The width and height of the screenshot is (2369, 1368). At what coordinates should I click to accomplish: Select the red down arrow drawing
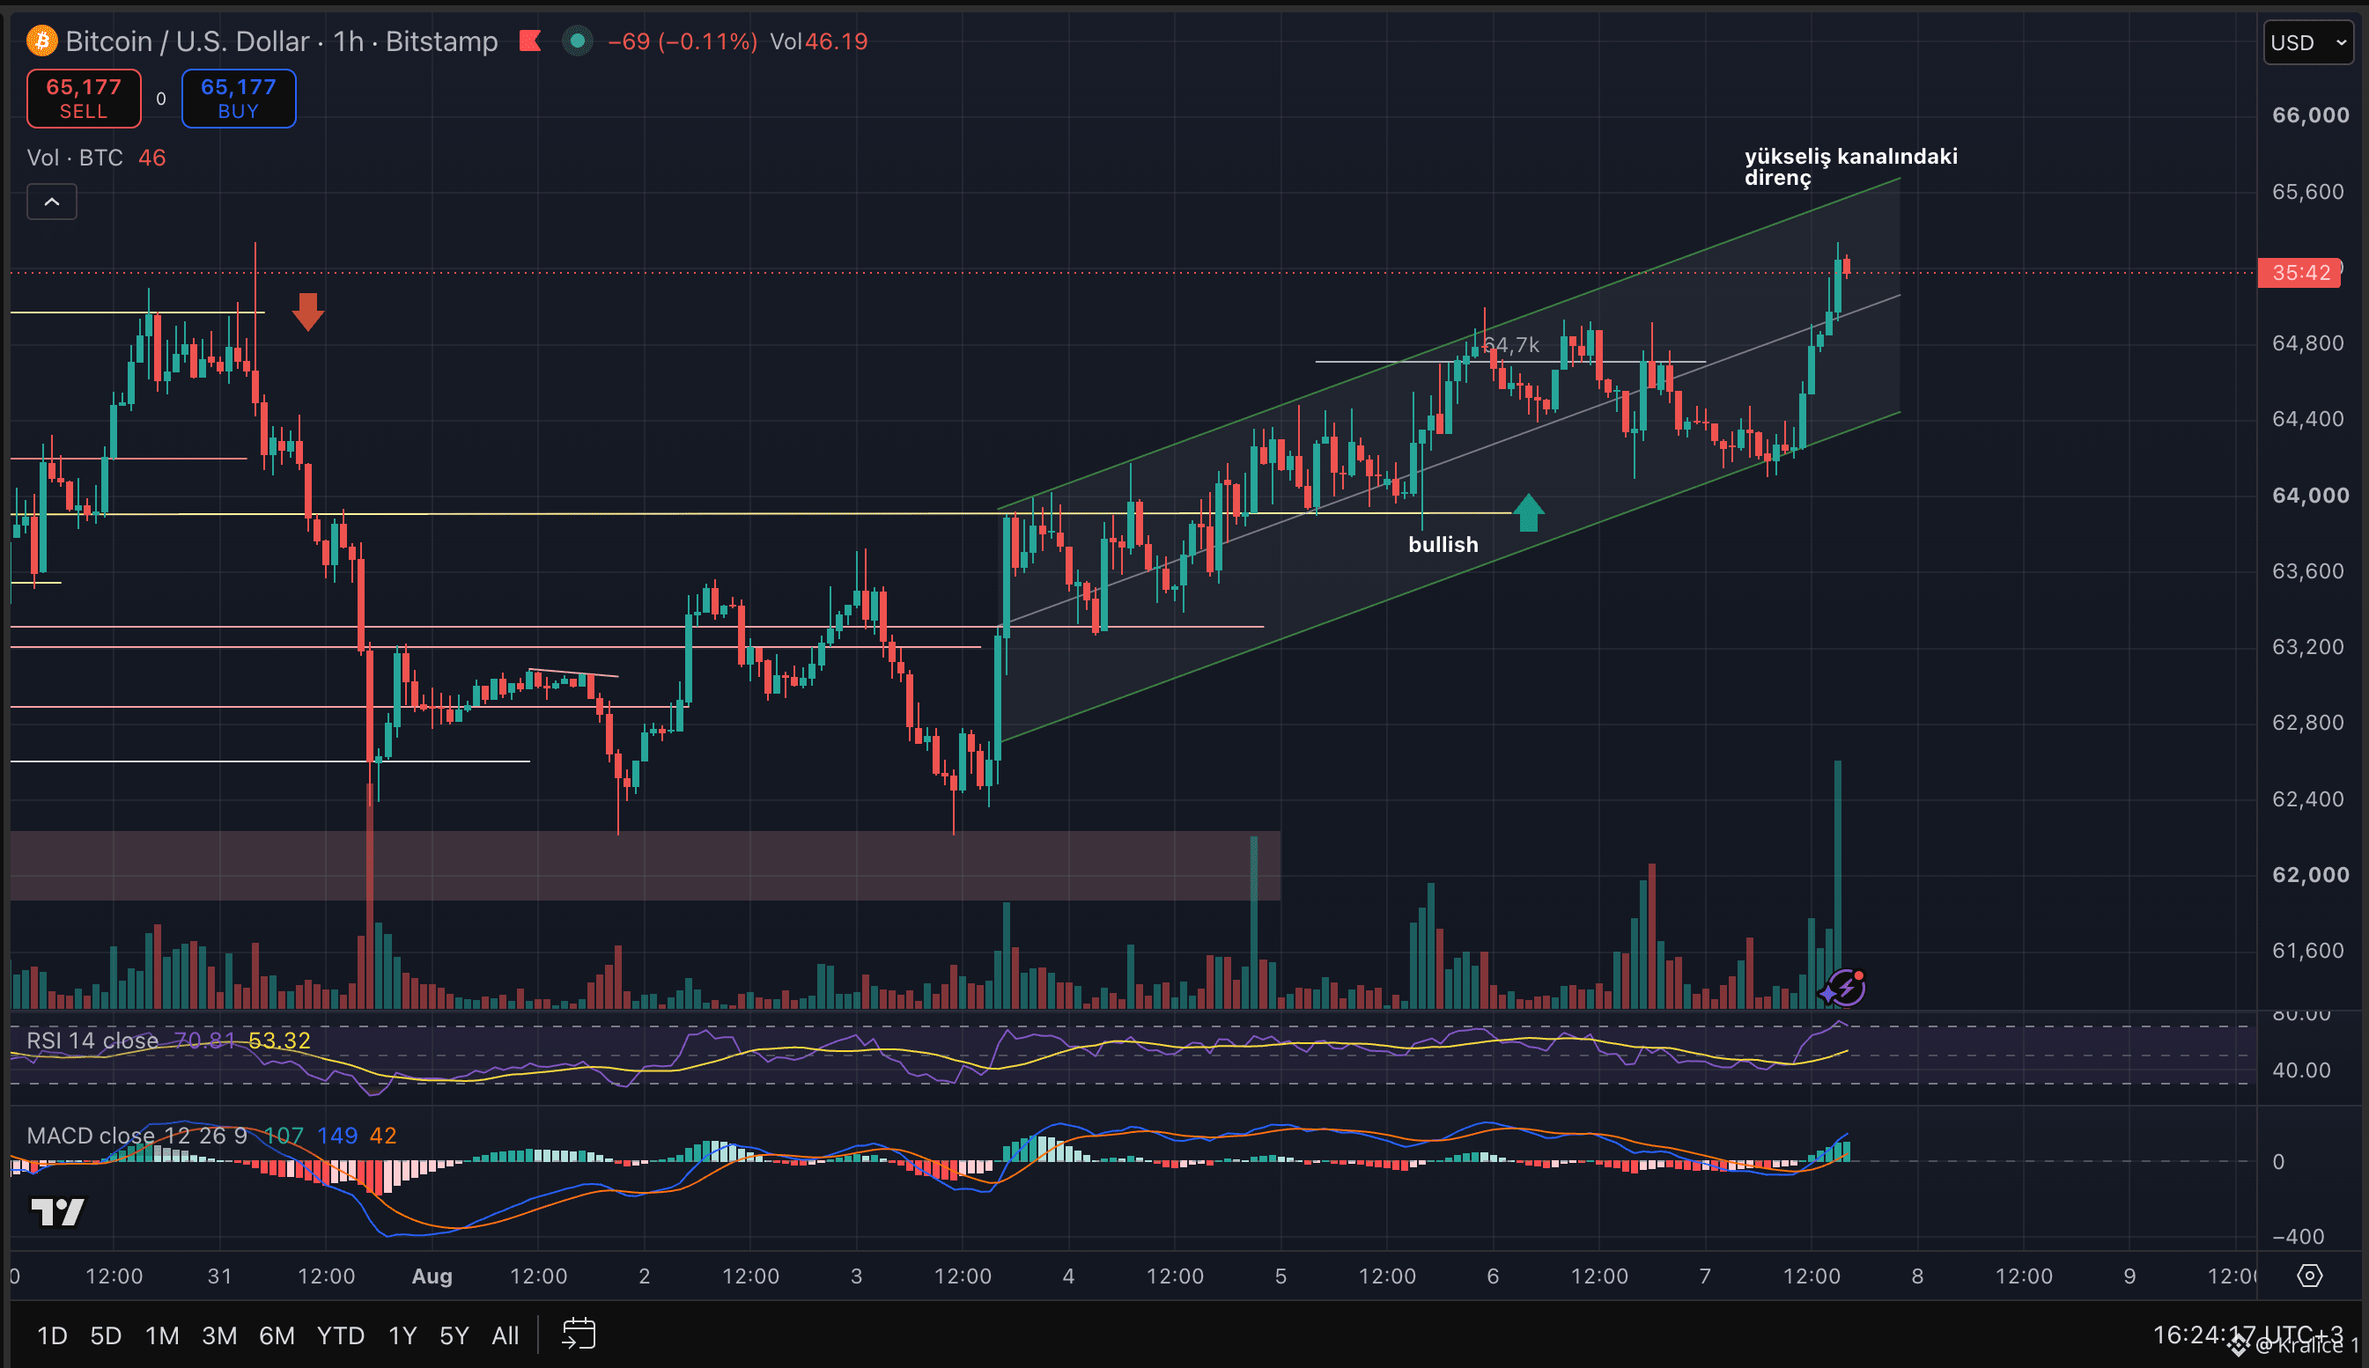click(308, 311)
